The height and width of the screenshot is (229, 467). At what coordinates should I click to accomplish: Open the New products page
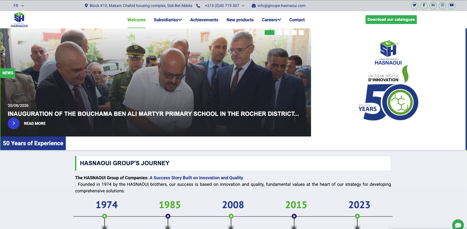click(x=240, y=20)
